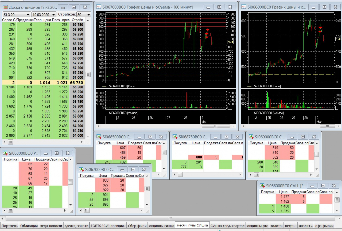Select the 65 000 strike row
This screenshot has width=342, height=231.
click(x=43, y=116)
